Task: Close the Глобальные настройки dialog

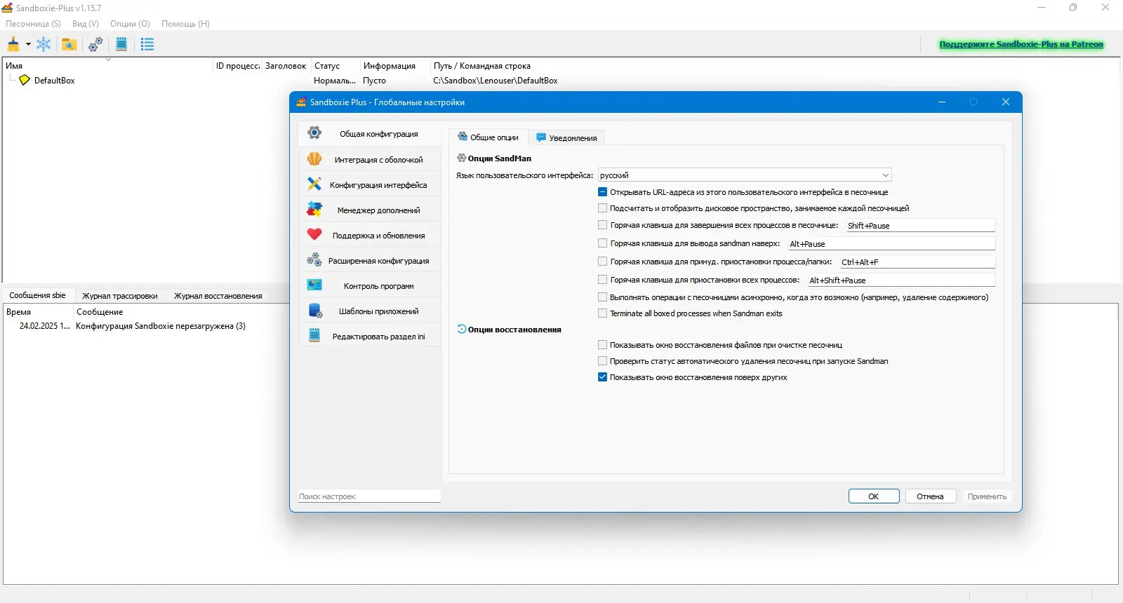Action: tap(1006, 102)
